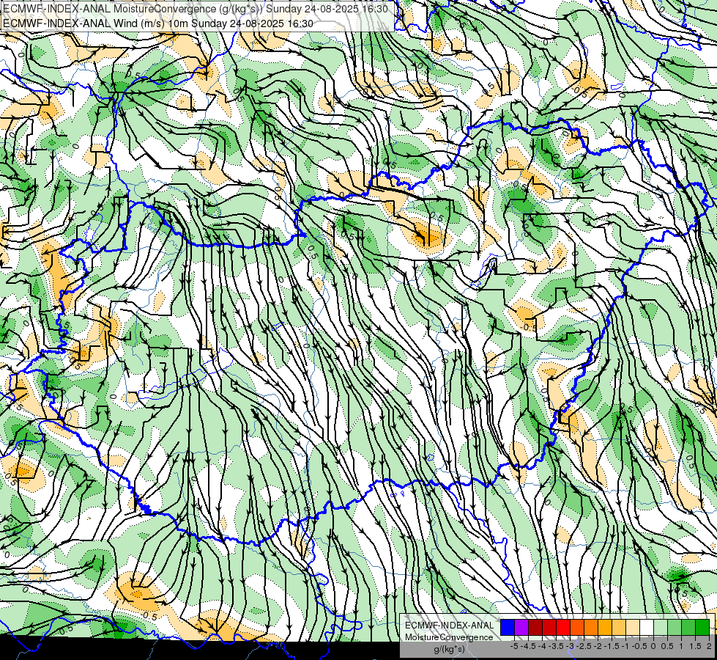The image size is (717, 660).
Task: Select the 0 tick label on the legend scale
Action: [x=653, y=646]
